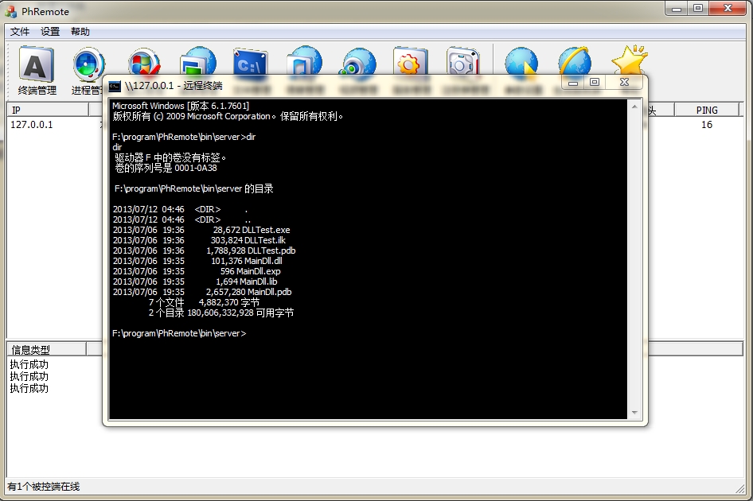Click the 4,882,370 字节 total line
The width and height of the screenshot is (753, 501).
[x=229, y=302]
